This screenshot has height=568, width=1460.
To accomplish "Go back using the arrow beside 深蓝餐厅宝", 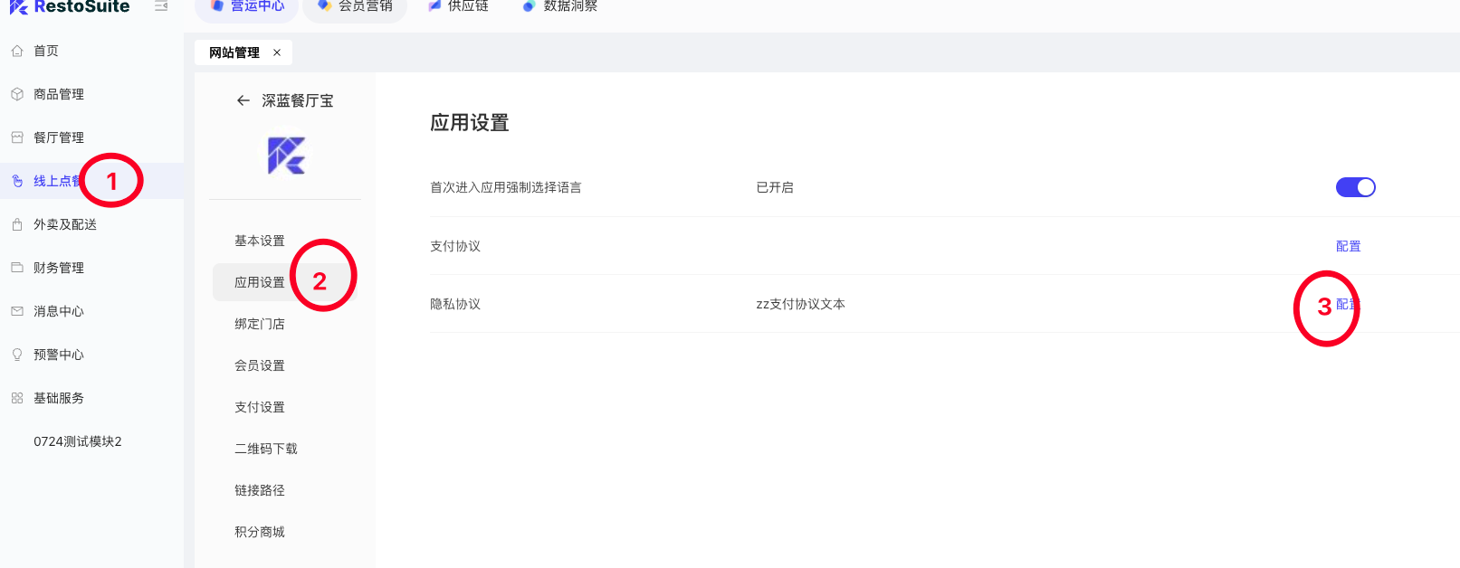I will 243,100.
